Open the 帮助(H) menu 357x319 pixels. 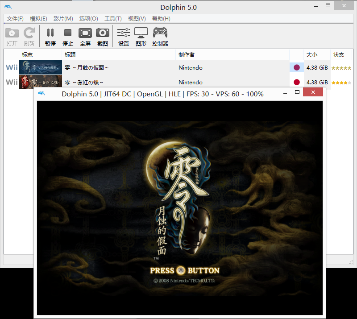tap(161, 19)
